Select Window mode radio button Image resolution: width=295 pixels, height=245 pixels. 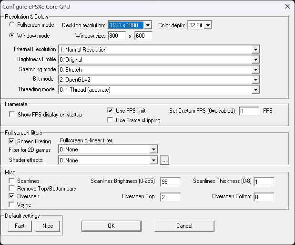[11, 35]
